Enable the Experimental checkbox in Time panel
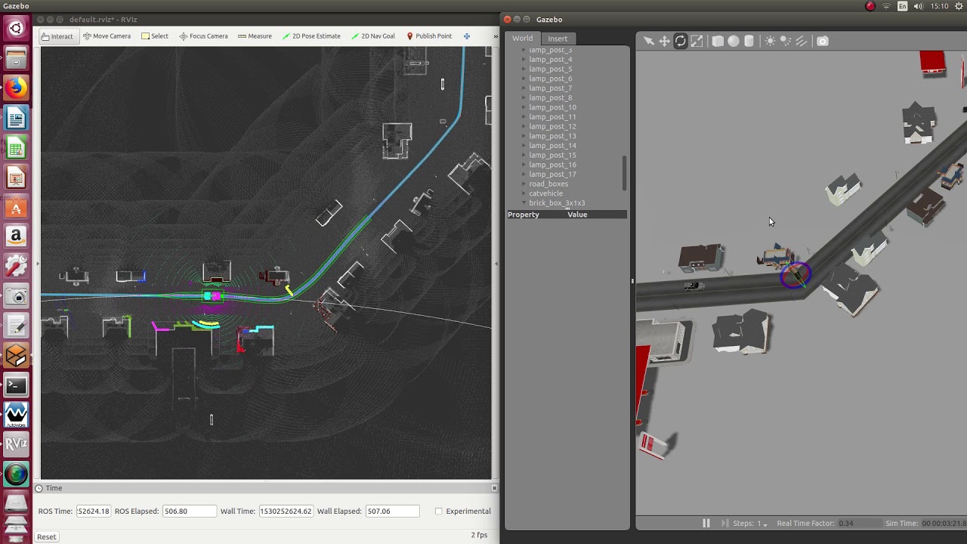 click(x=439, y=512)
